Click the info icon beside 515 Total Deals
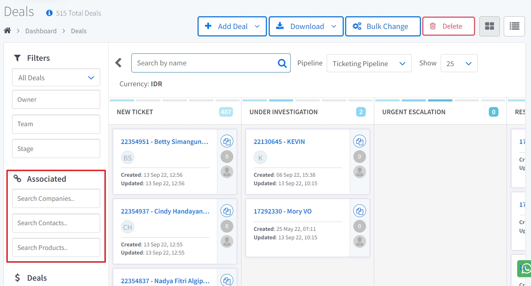 pyautogui.click(x=49, y=13)
